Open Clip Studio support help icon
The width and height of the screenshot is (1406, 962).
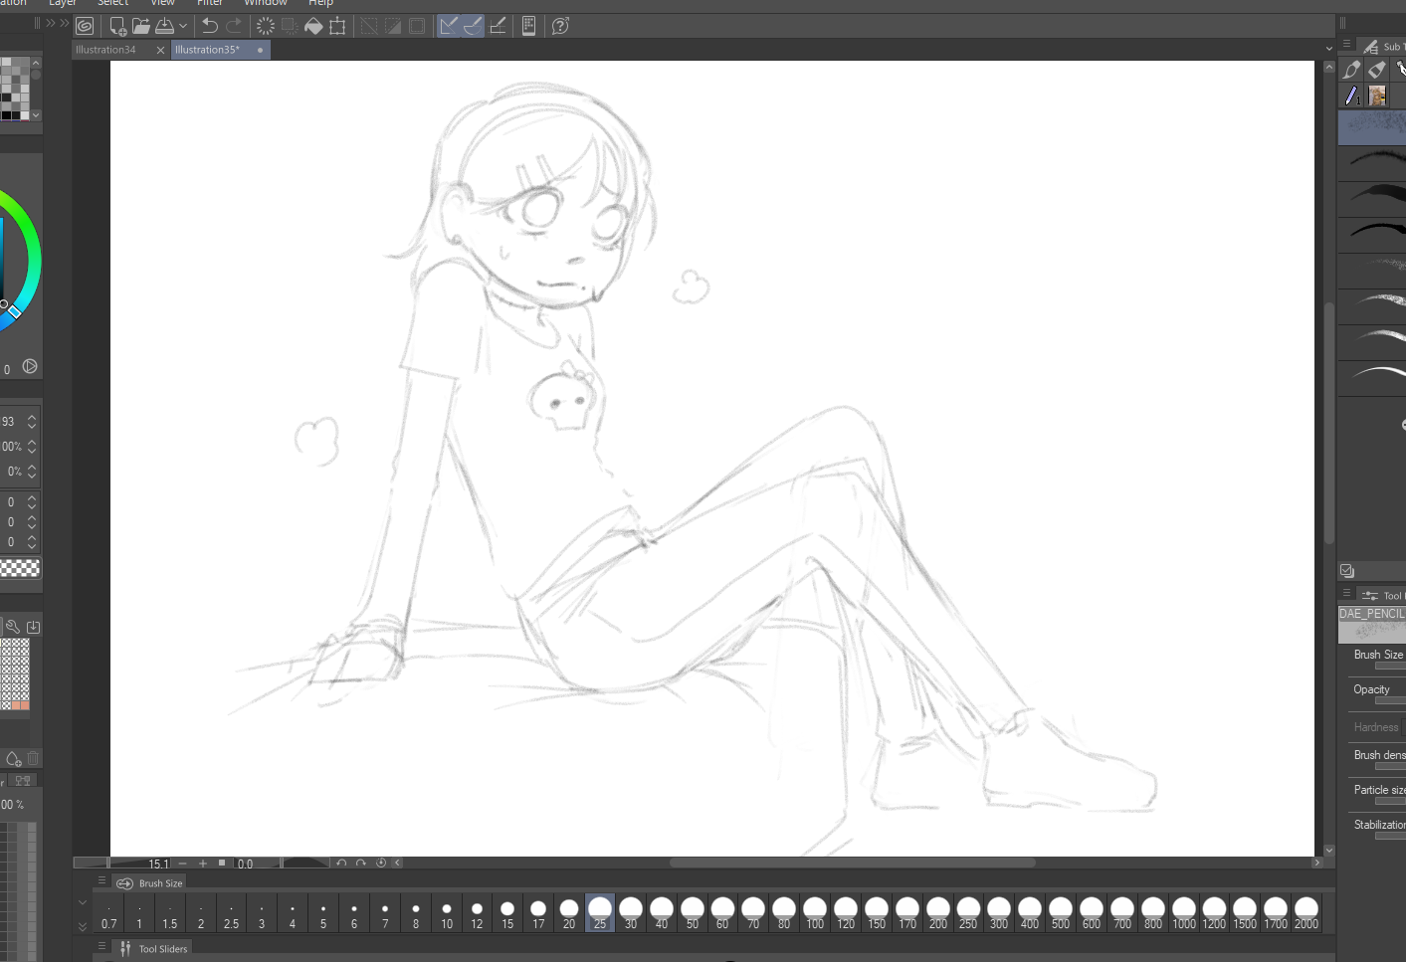[x=560, y=26]
